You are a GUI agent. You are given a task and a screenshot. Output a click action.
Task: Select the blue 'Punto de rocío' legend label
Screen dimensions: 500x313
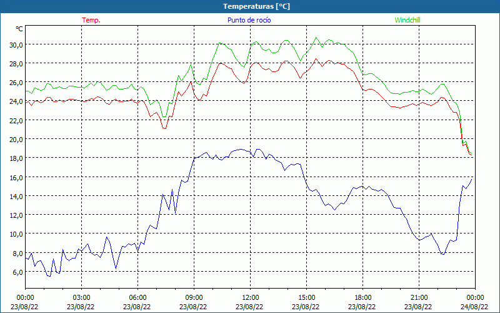point(249,20)
